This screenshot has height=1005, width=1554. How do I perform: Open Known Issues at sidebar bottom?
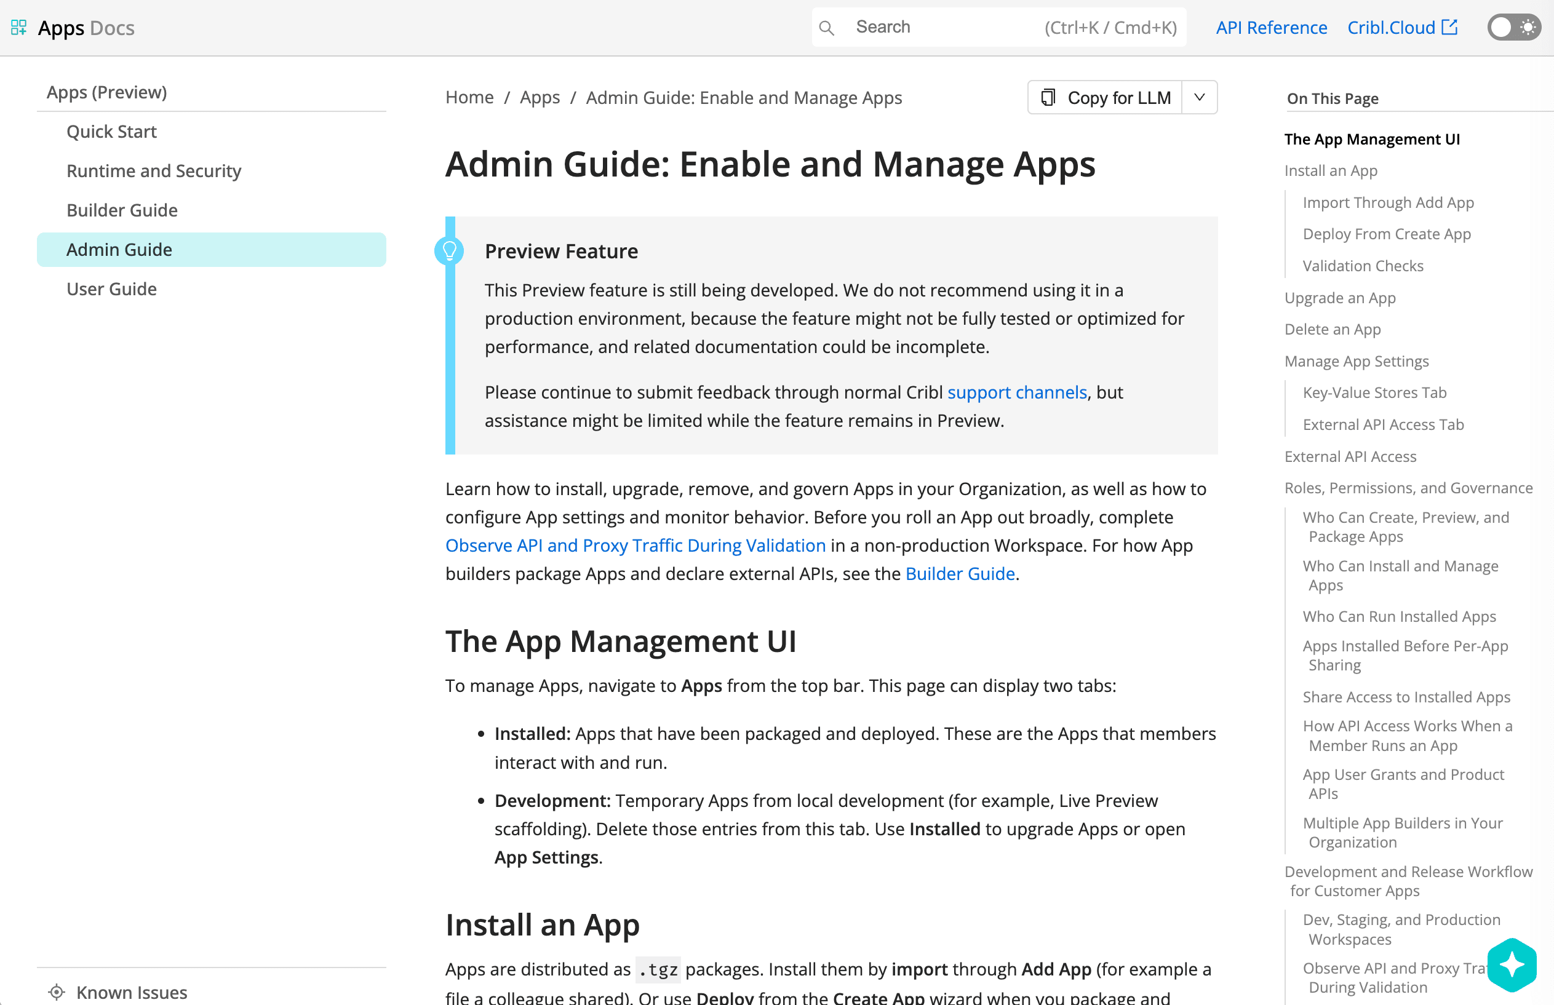(132, 992)
